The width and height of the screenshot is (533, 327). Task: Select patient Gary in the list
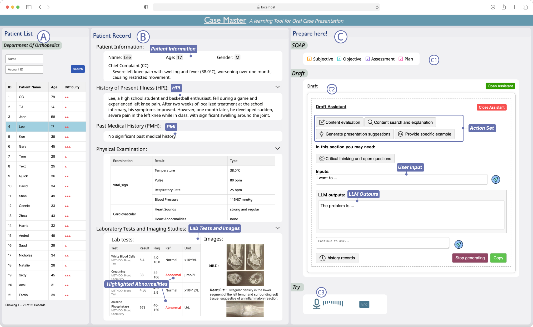(x=23, y=147)
